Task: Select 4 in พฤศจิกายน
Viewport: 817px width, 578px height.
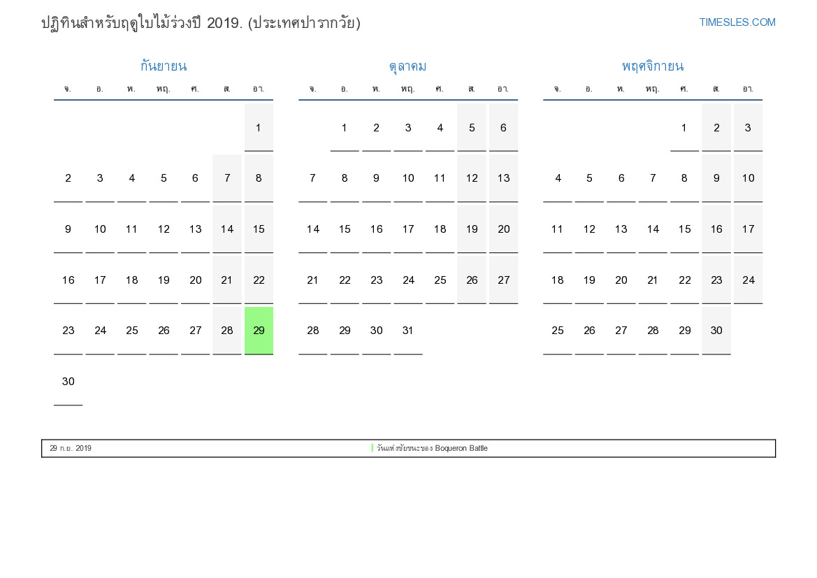Action: point(558,178)
